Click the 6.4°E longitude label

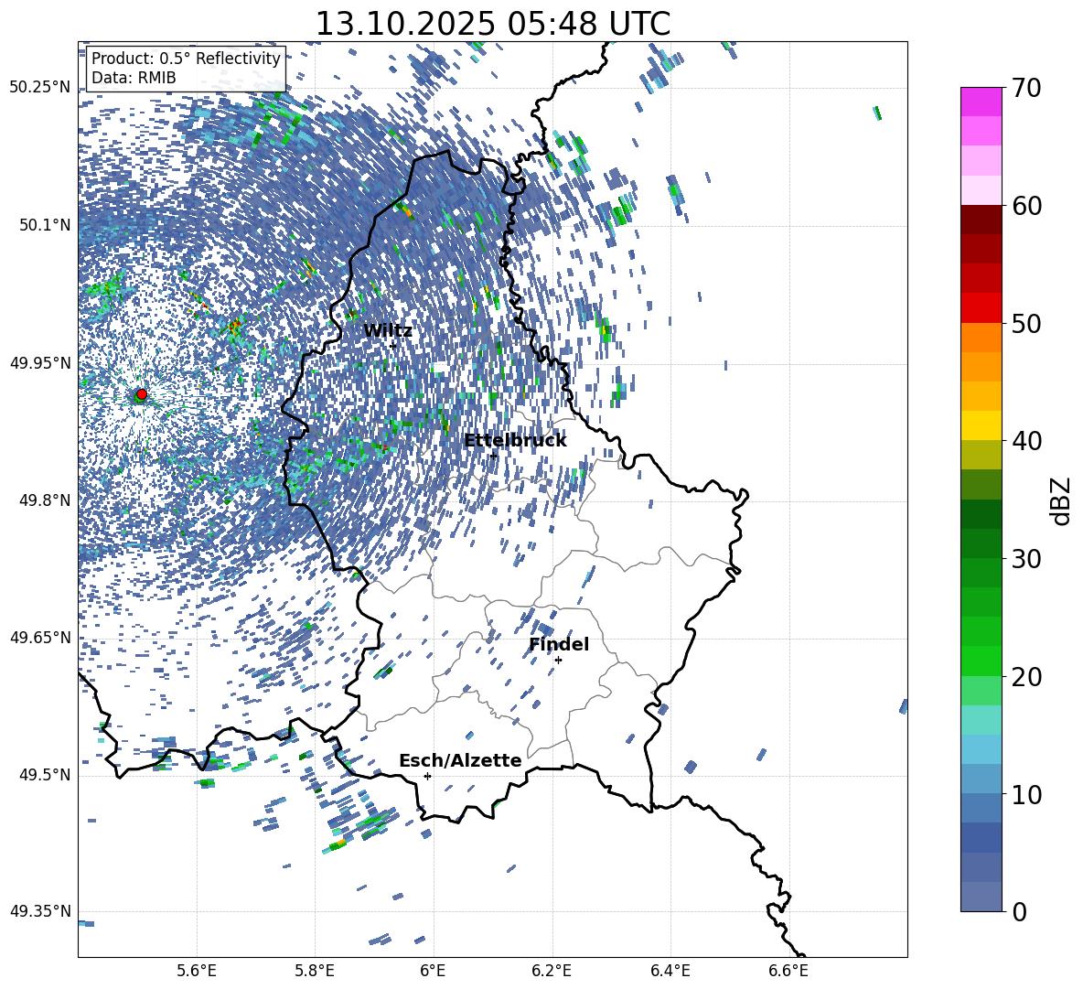click(670, 971)
